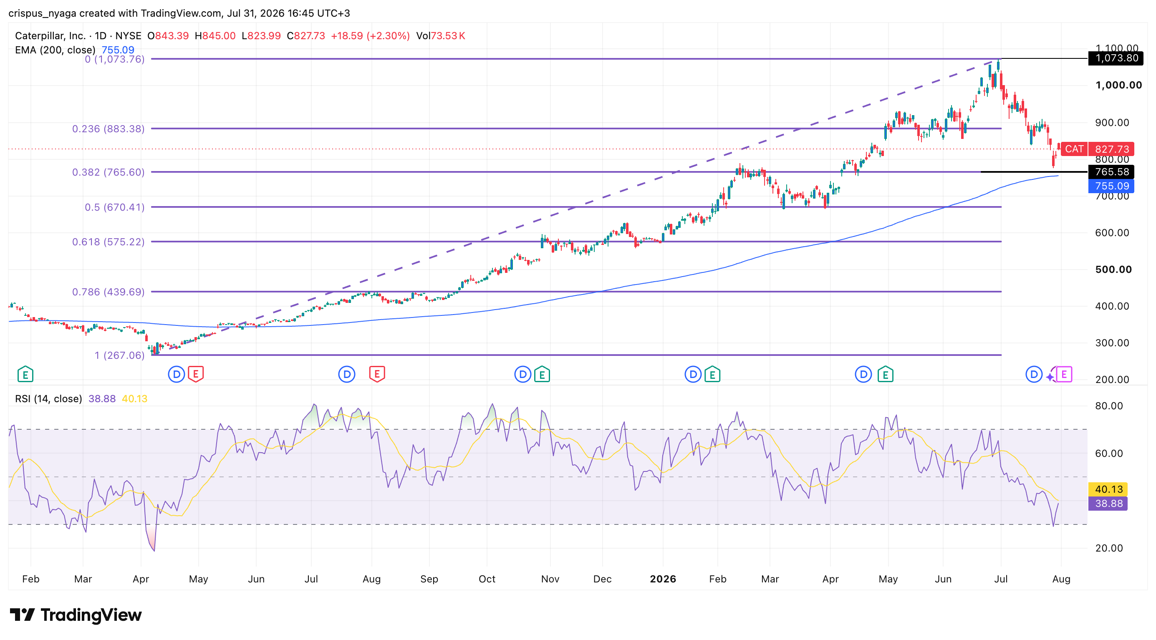Click the dividend marker in July 2026
This screenshot has width=1156, height=640.
tap(1034, 374)
